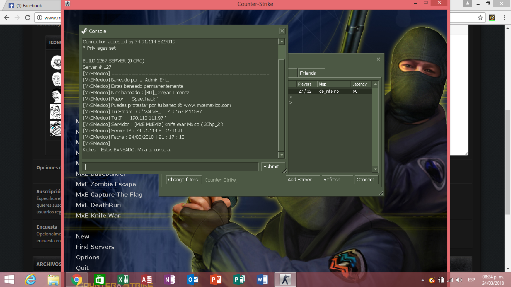511x287 pixels.
Task: Launch Excel from the taskbar
Action: [x=123, y=280]
